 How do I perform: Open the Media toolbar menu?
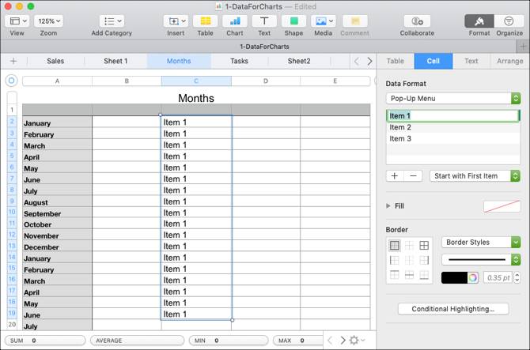coord(324,21)
